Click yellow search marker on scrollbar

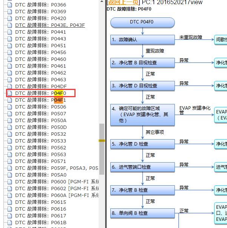[102, 141]
